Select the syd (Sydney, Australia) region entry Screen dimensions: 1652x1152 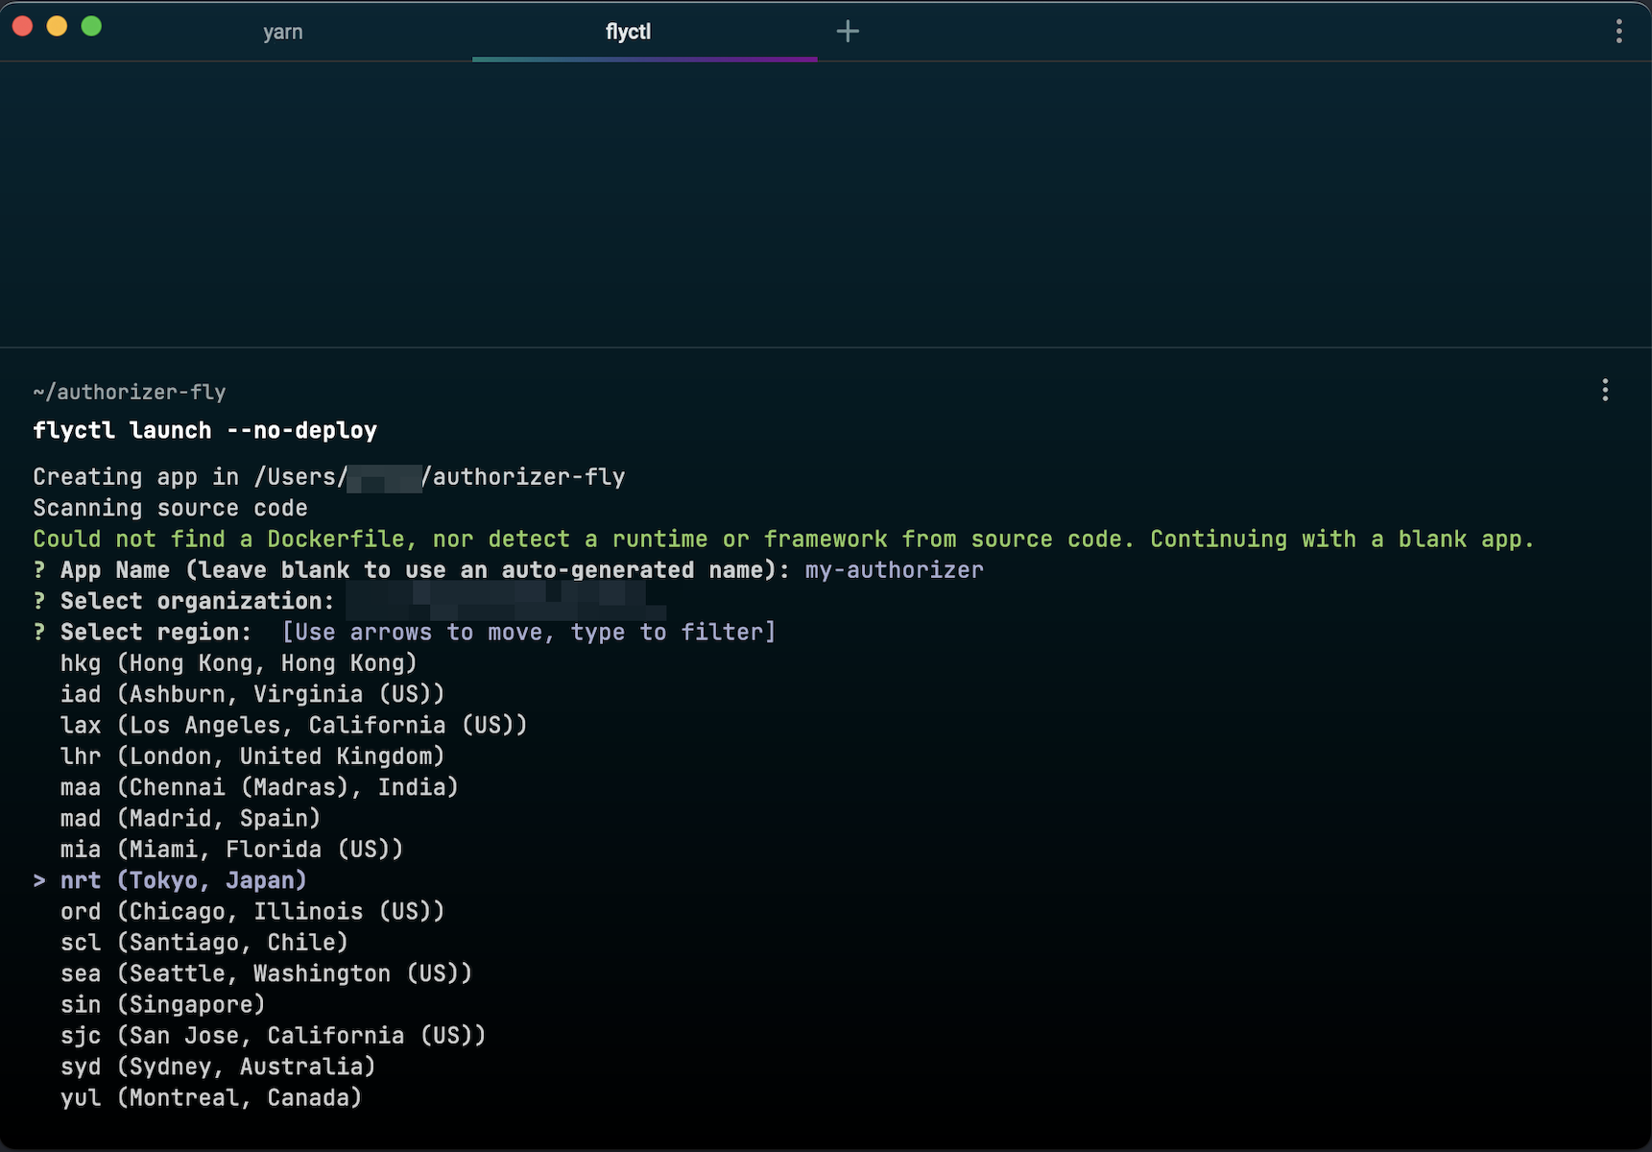217,1066
